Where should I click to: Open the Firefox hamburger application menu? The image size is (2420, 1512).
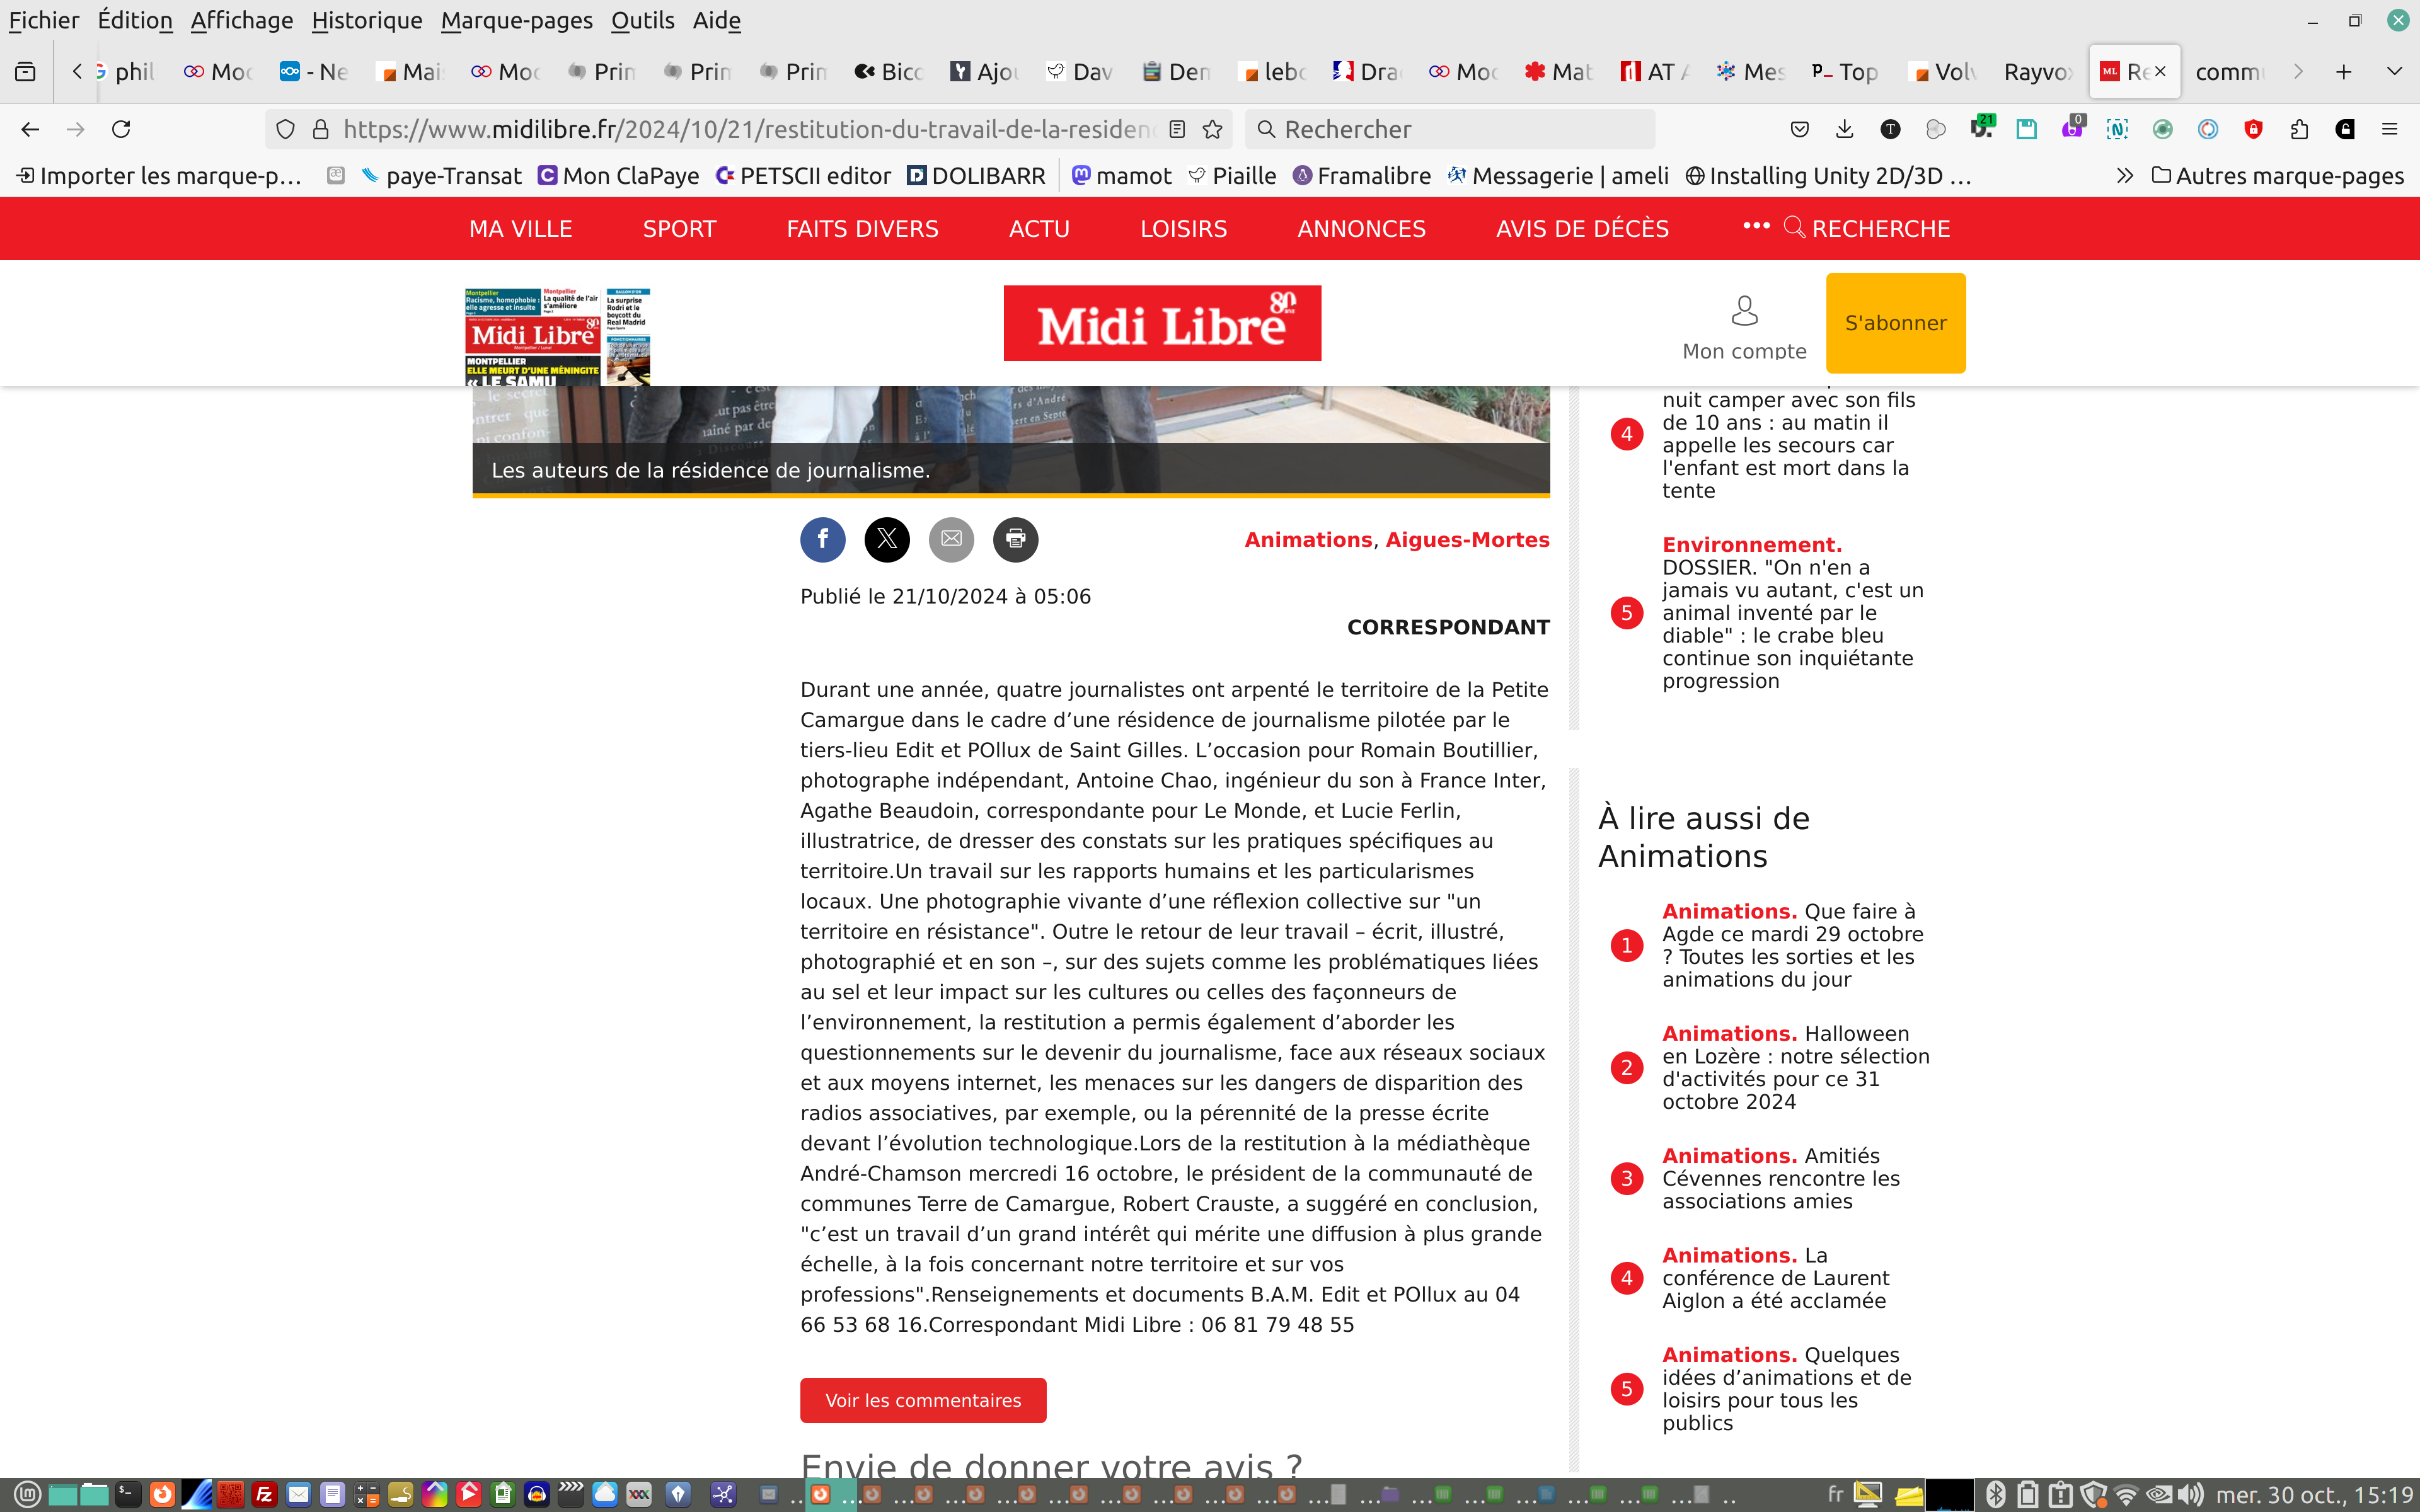2389,129
